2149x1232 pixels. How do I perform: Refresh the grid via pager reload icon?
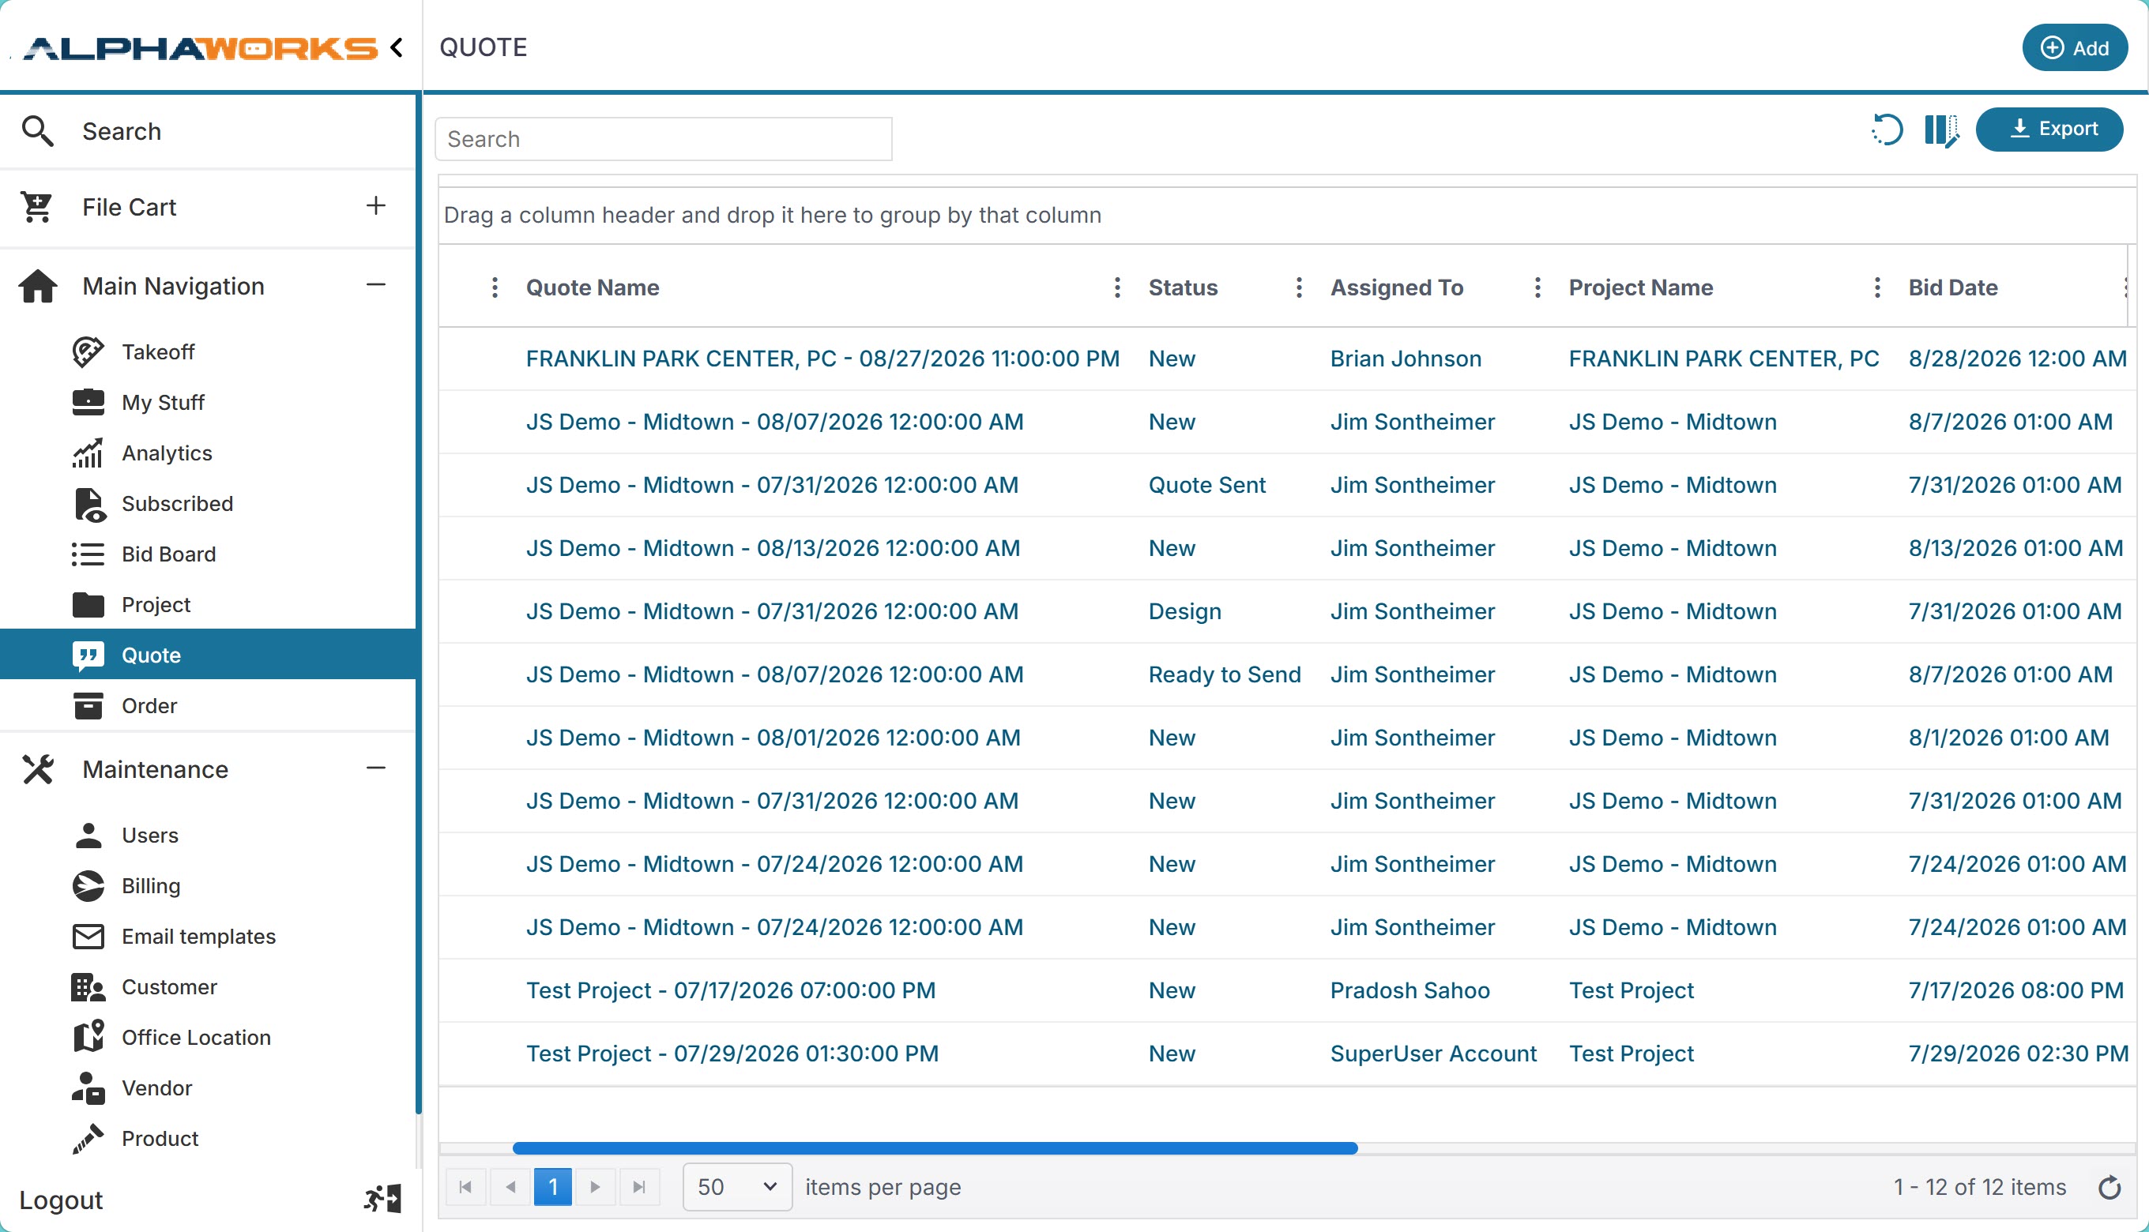[2110, 1187]
